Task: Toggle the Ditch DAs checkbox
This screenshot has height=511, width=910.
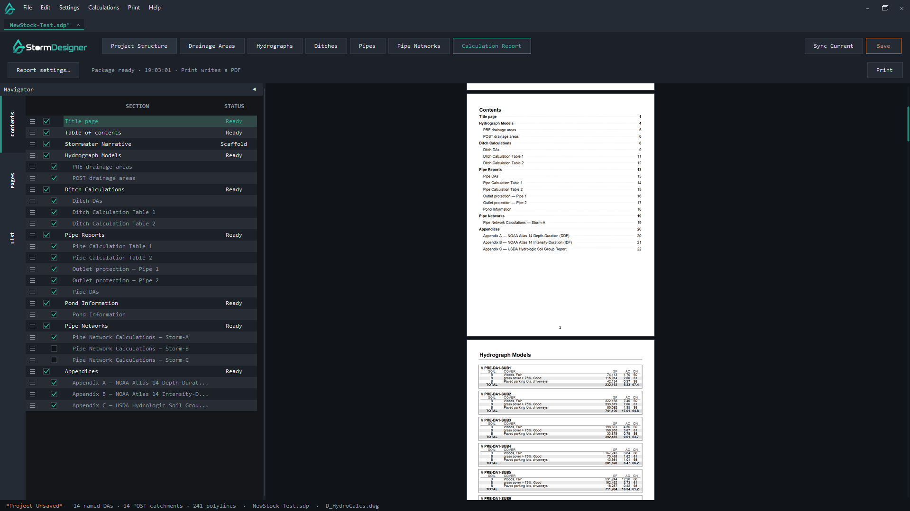Action: point(54,201)
